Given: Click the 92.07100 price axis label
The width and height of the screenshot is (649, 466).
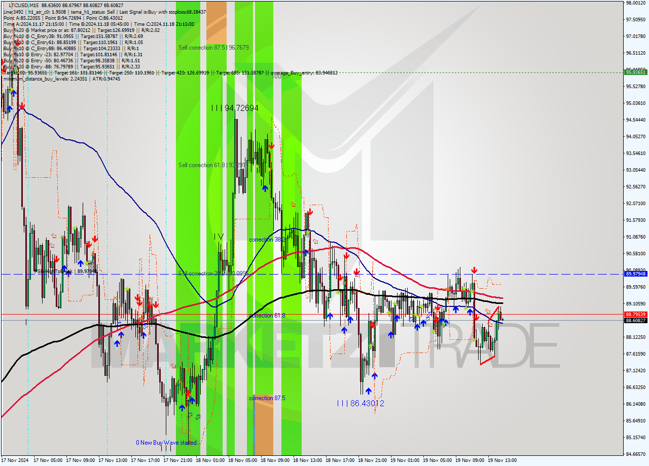Looking at the screenshot, I should (635, 203).
